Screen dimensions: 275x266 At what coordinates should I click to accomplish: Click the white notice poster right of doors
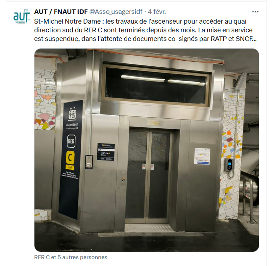point(202,156)
